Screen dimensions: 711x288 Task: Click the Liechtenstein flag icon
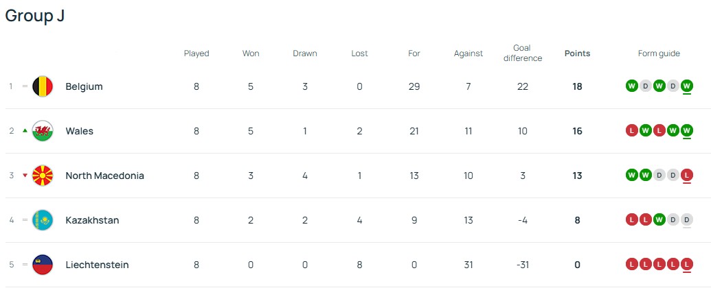43,265
